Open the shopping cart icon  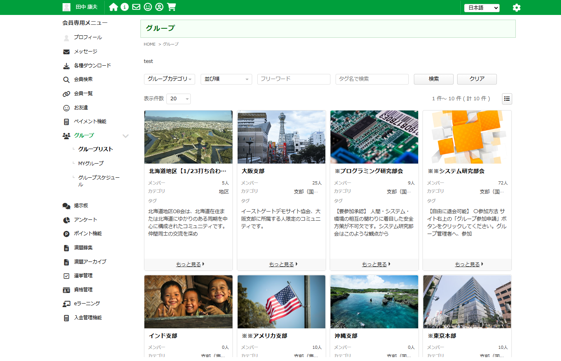pos(172,7)
